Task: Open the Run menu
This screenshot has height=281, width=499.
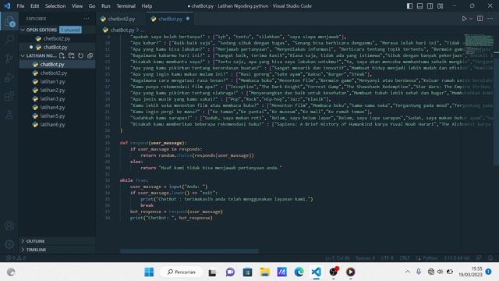Action: tap(106, 6)
